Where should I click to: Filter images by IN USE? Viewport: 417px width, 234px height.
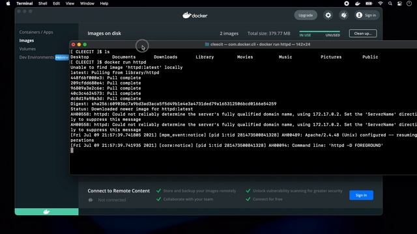click(x=305, y=35)
